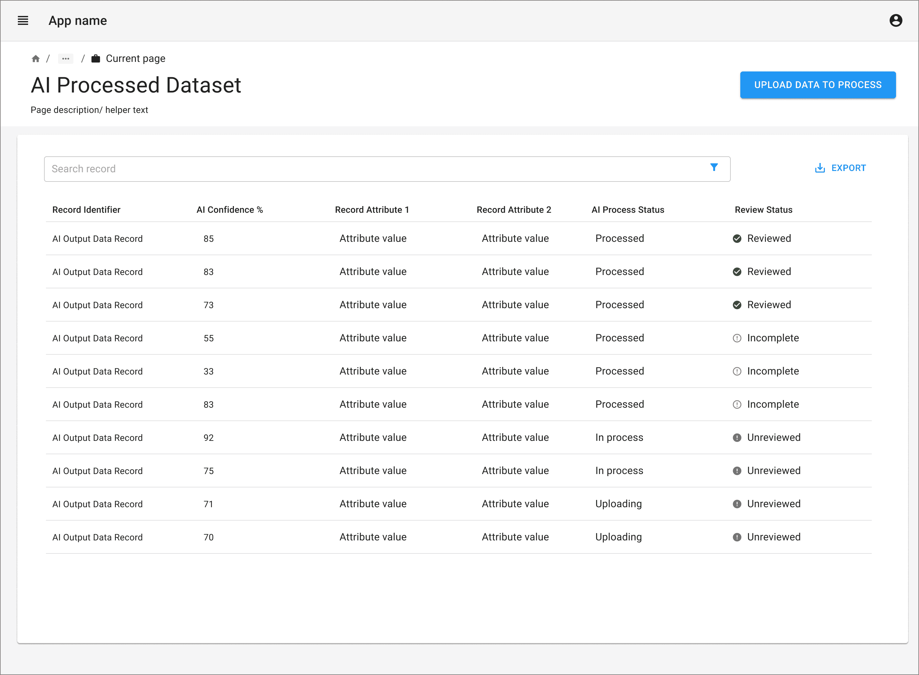Expand the collapsed breadcrumb ellipsis

click(65, 59)
